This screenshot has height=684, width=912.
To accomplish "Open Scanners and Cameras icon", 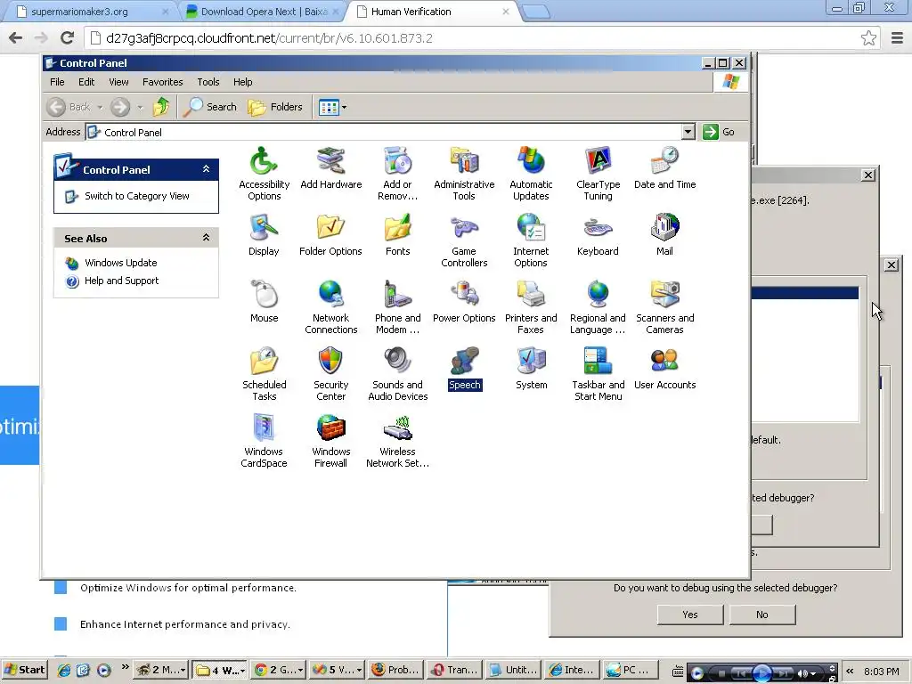I will (664, 306).
